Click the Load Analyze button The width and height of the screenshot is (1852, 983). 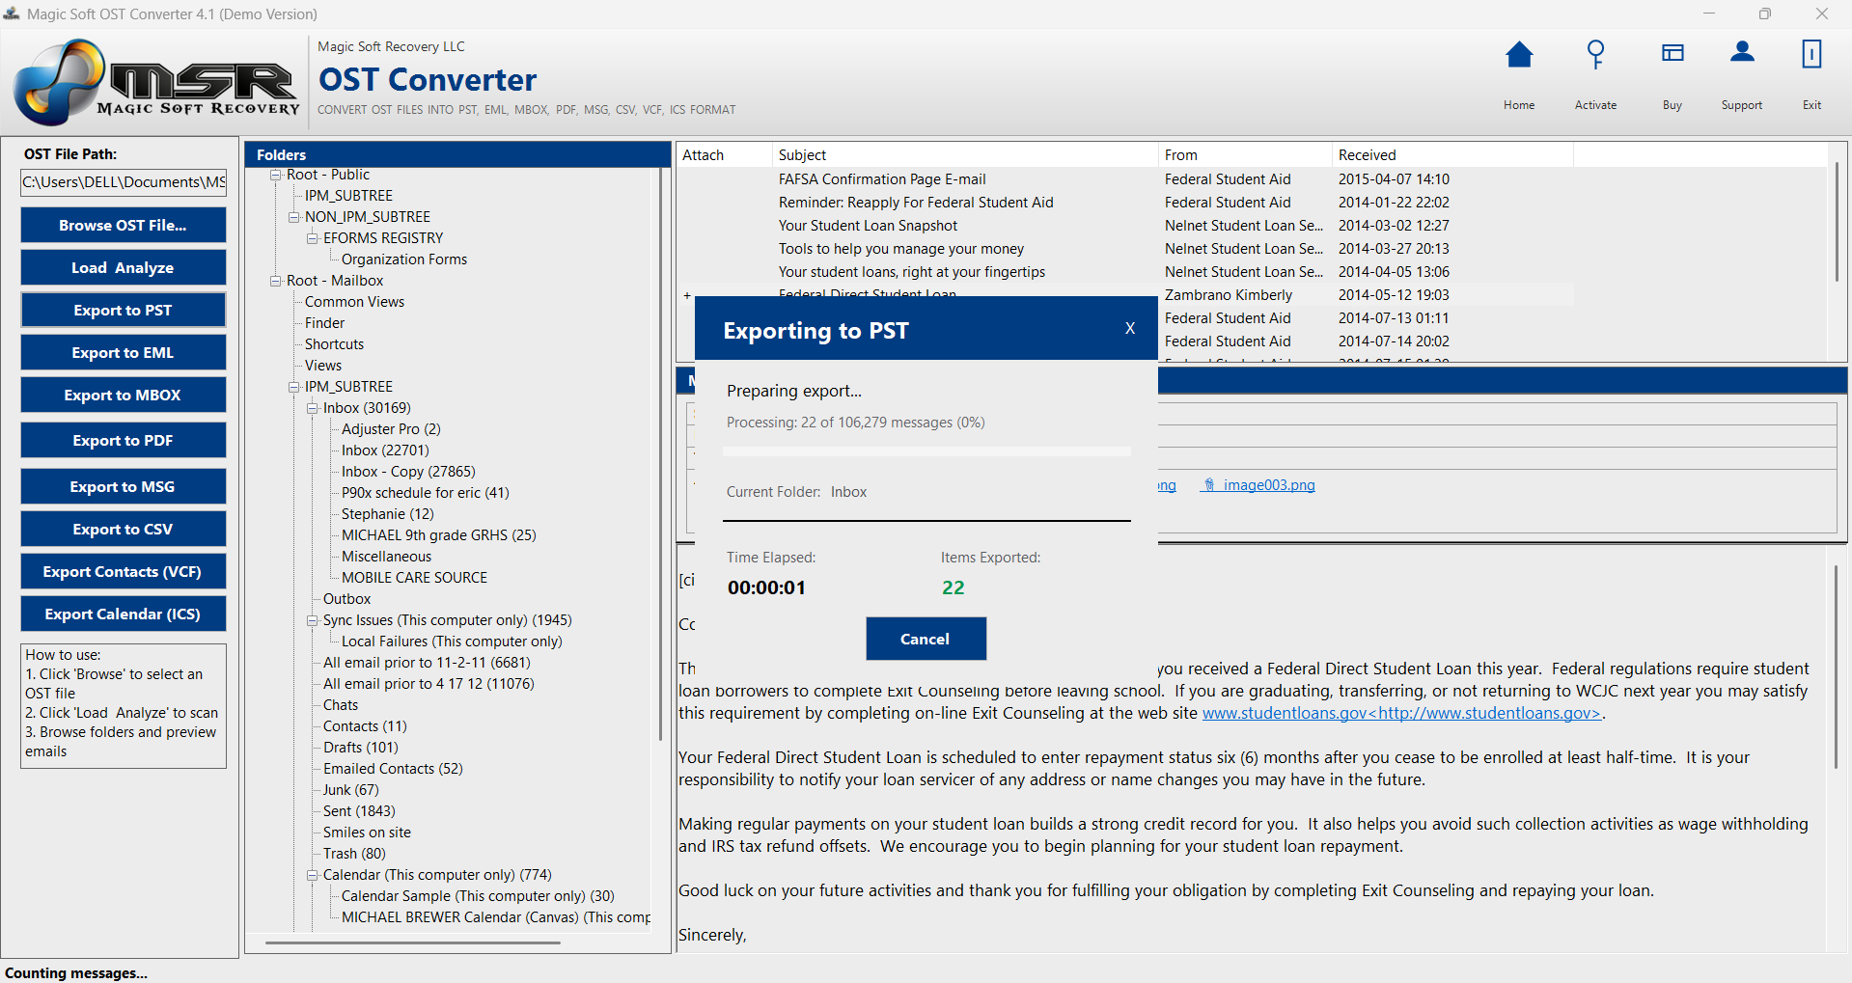tap(124, 267)
